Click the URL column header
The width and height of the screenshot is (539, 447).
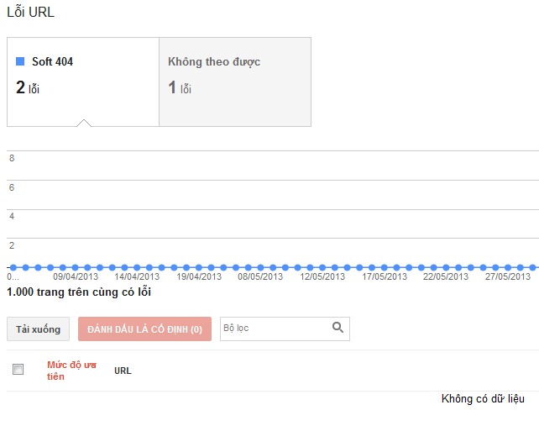click(x=123, y=371)
